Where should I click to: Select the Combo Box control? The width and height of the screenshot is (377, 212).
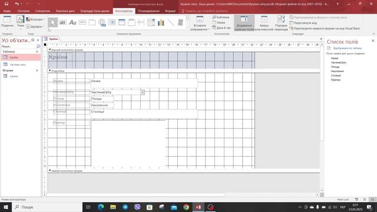coord(151,22)
